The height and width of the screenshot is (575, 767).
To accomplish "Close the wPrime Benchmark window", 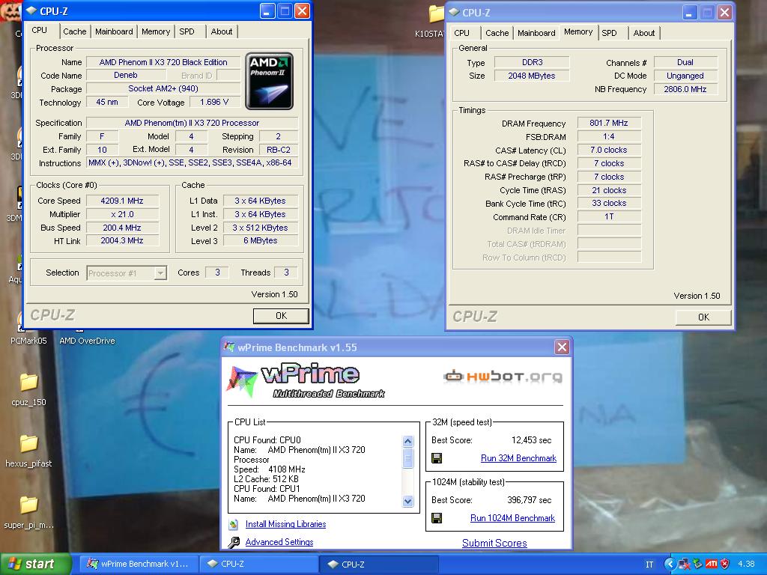I will pyautogui.click(x=562, y=347).
